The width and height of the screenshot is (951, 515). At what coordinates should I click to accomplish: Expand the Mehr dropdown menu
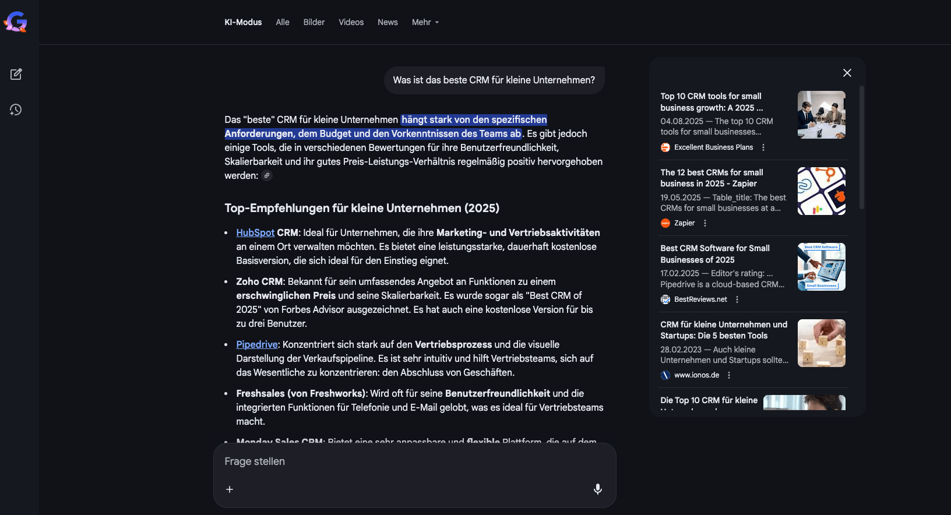point(425,22)
